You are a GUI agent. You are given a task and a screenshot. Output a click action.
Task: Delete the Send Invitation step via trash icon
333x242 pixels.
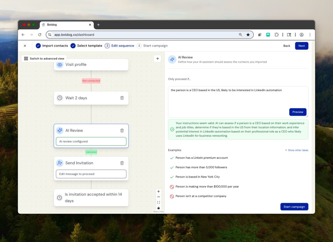tap(122, 163)
